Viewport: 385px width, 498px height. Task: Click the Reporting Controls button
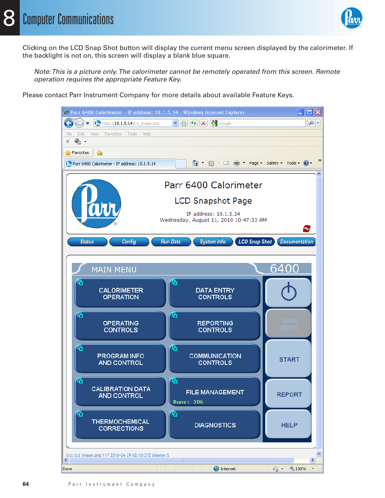tap(215, 326)
